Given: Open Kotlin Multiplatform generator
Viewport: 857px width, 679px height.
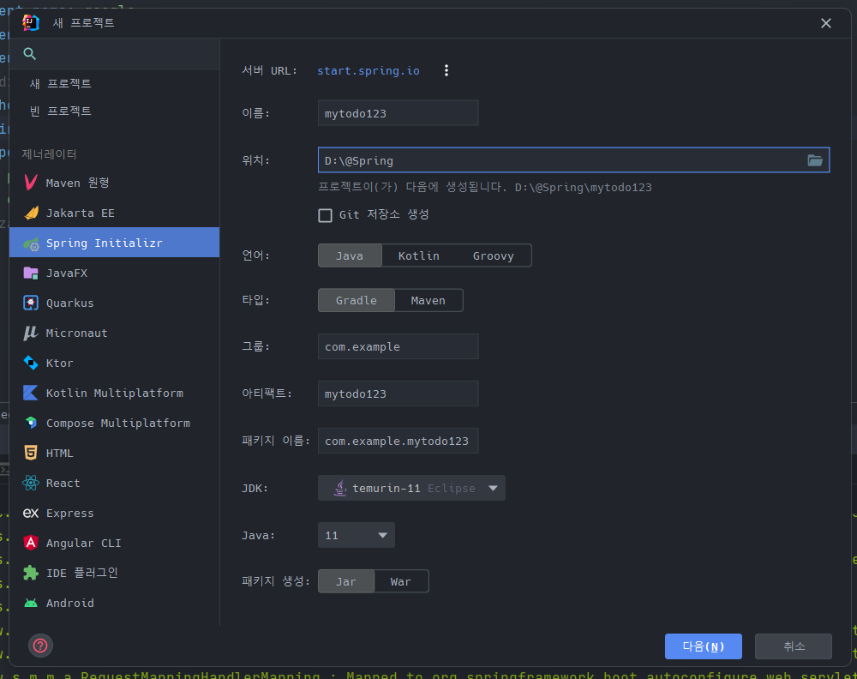Looking at the screenshot, I should (114, 393).
